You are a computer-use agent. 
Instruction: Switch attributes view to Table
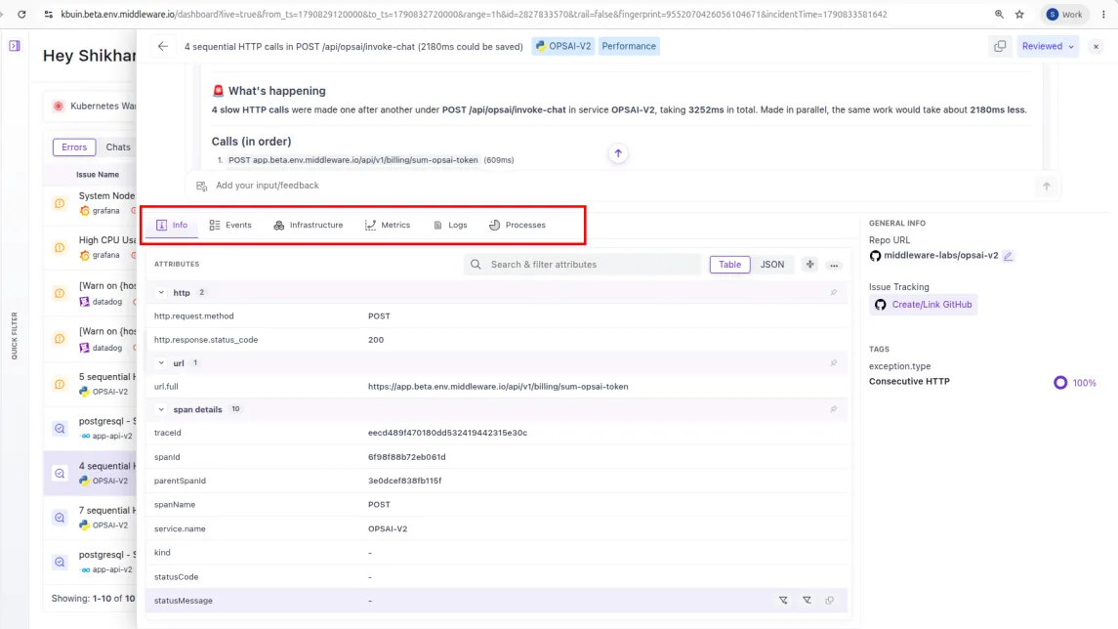click(x=729, y=265)
